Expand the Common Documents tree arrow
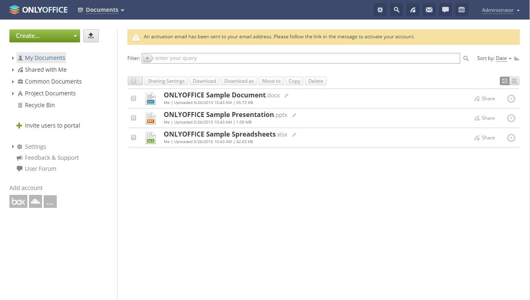 click(x=13, y=82)
